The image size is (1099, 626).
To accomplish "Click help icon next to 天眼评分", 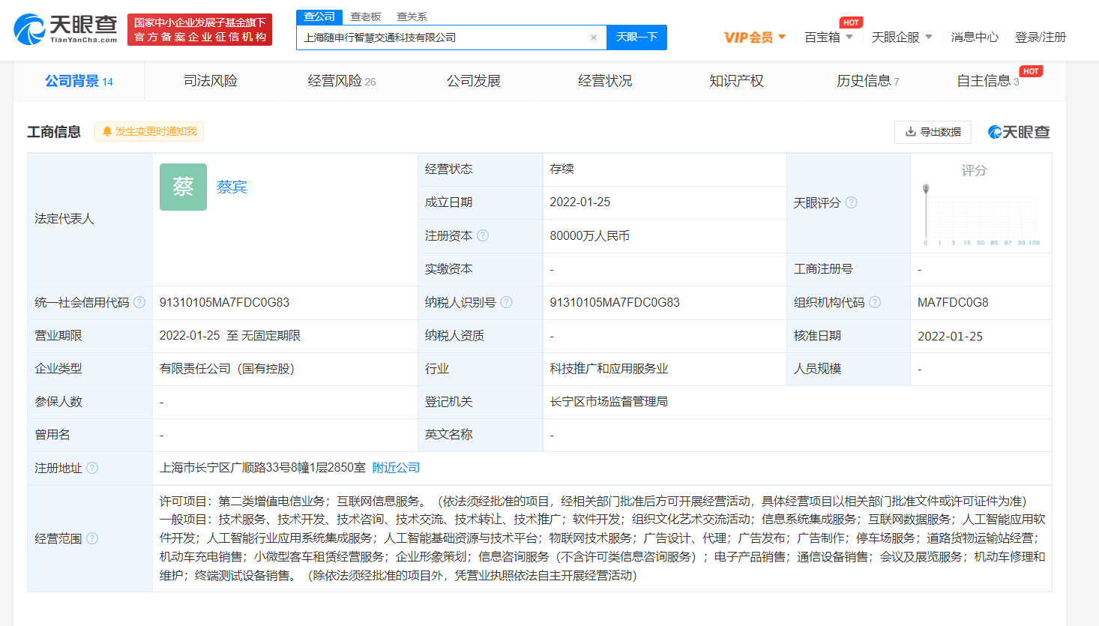I will [x=851, y=202].
